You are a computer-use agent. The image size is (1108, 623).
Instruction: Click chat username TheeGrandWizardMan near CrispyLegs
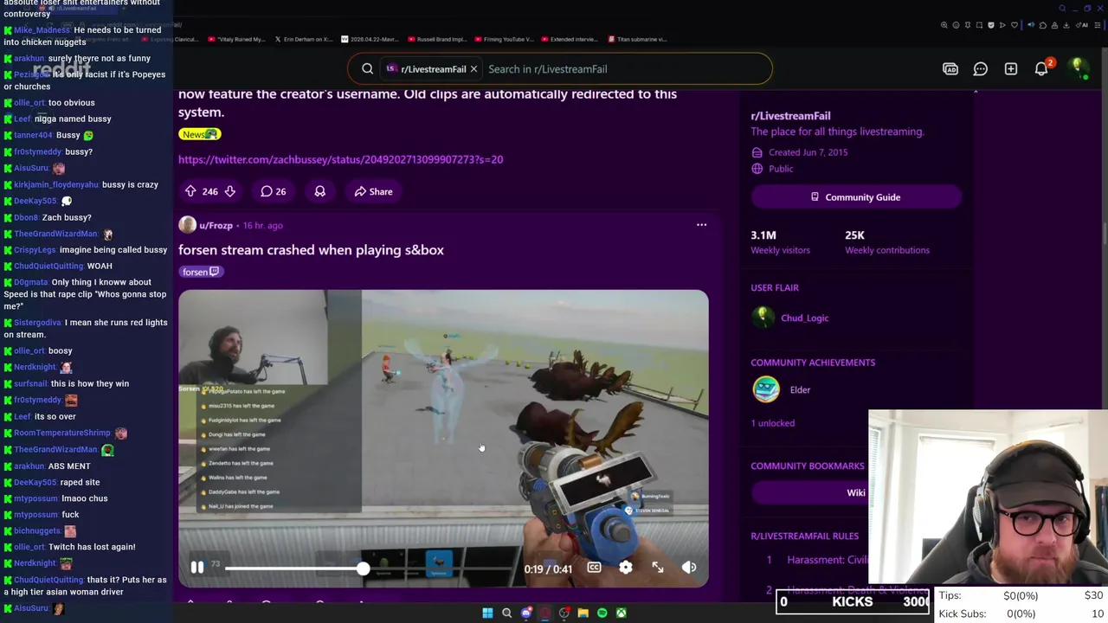tap(55, 234)
